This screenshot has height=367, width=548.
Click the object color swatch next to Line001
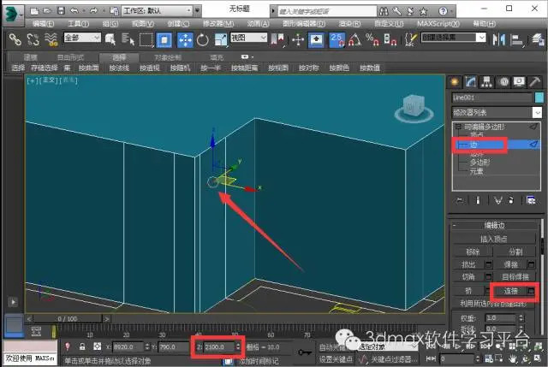[539, 98]
